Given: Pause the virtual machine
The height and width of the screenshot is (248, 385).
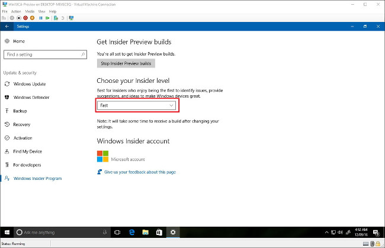Looking at the screenshot, I should pos(41,18).
